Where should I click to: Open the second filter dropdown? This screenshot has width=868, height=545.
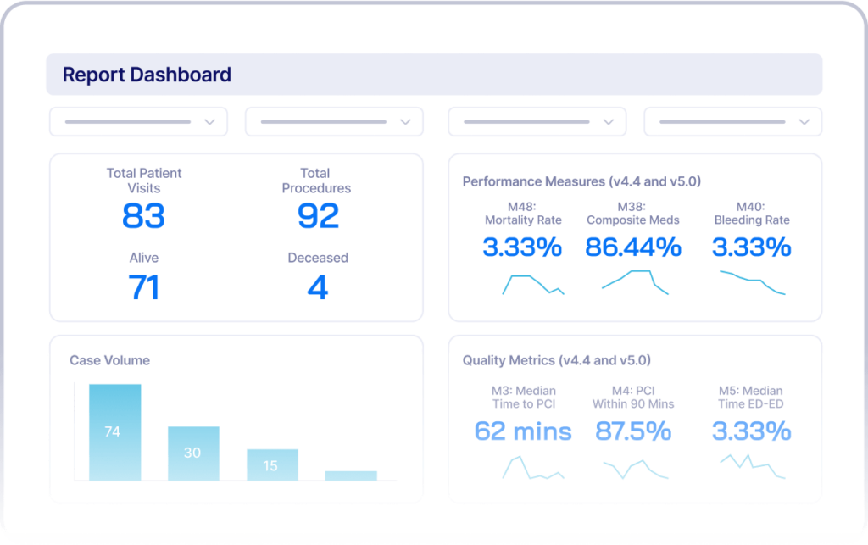tap(405, 121)
